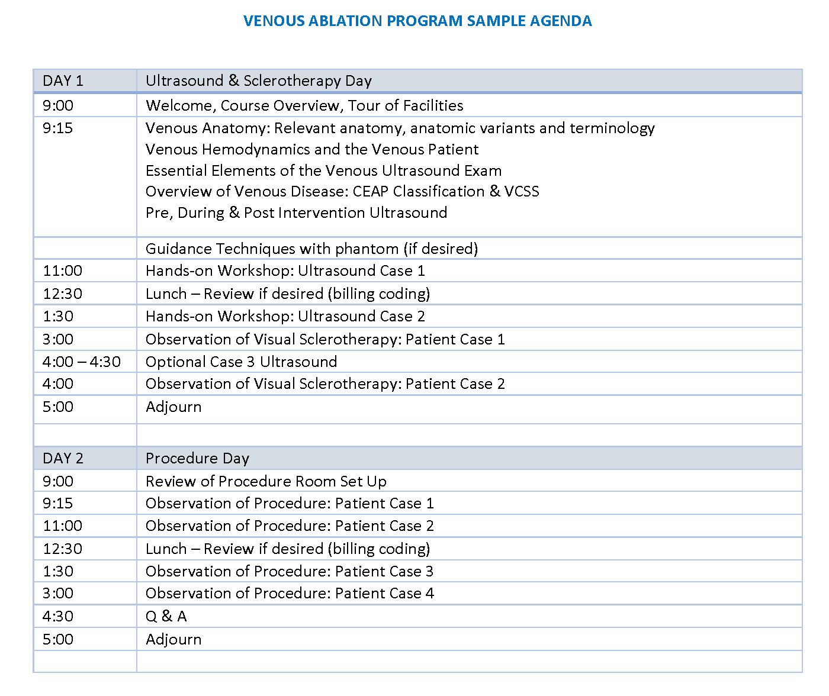Click Observation of Procedure: Patient Case 4
829x696 pixels.
point(290,593)
